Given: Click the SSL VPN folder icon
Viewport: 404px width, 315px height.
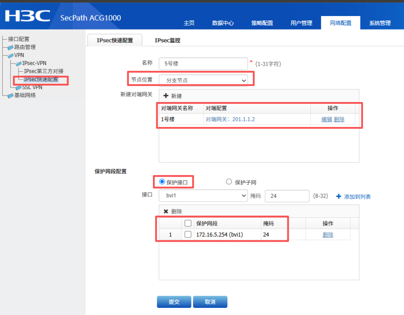Looking at the screenshot, I should pyautogui.click(x=18, y=88).
